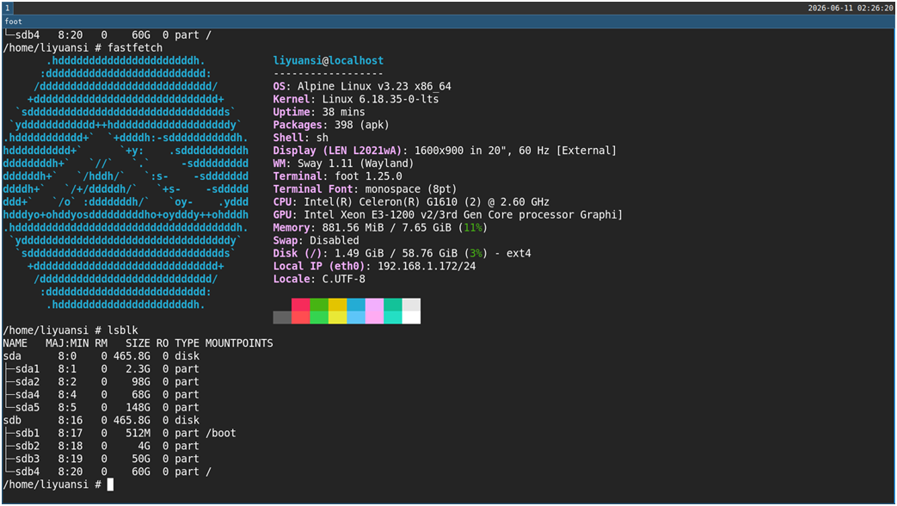Select the sdb1 partition row

(120, 434)
